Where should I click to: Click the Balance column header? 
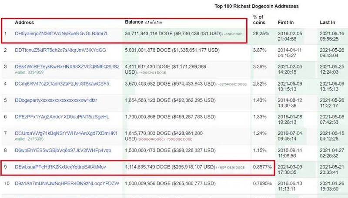pyautogui.click(x=134, y=22)
